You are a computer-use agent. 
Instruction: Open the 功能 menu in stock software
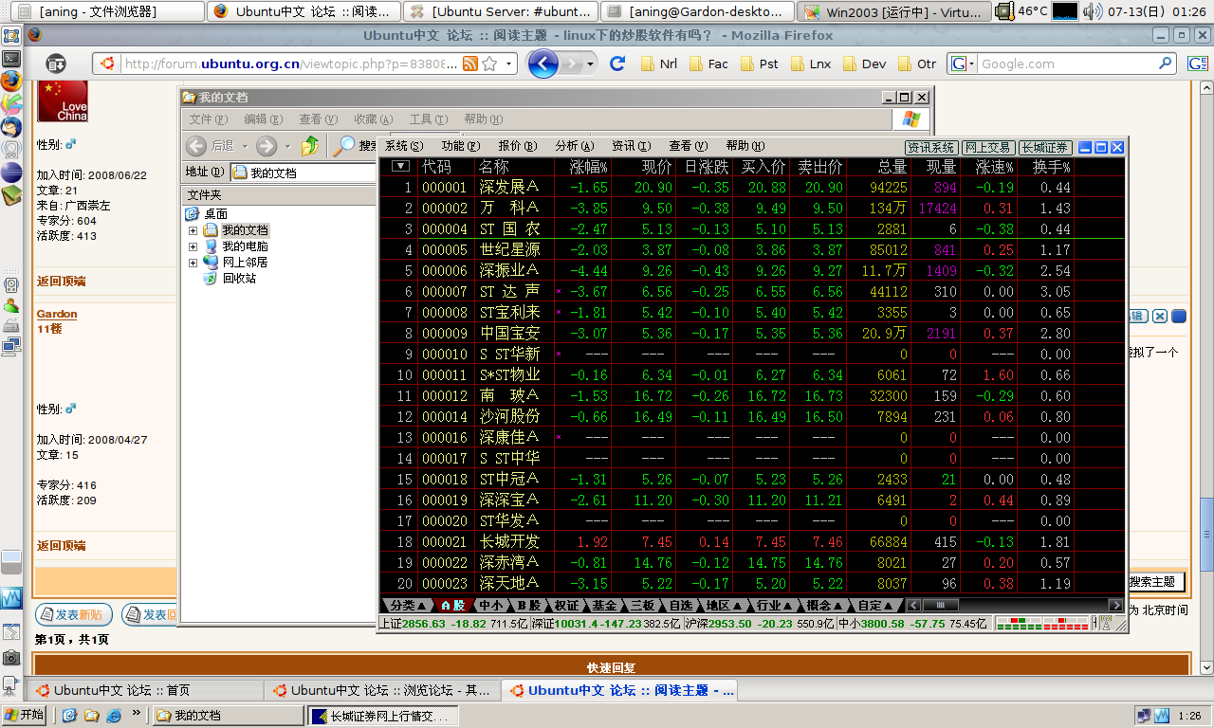click(461, 146)
